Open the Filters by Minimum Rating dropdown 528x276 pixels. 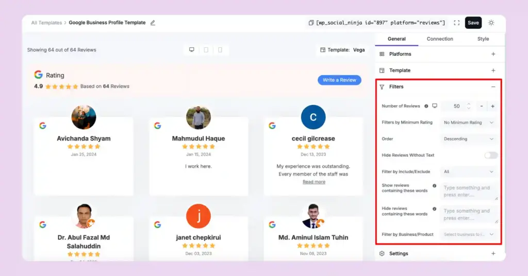tap(469, 123)
